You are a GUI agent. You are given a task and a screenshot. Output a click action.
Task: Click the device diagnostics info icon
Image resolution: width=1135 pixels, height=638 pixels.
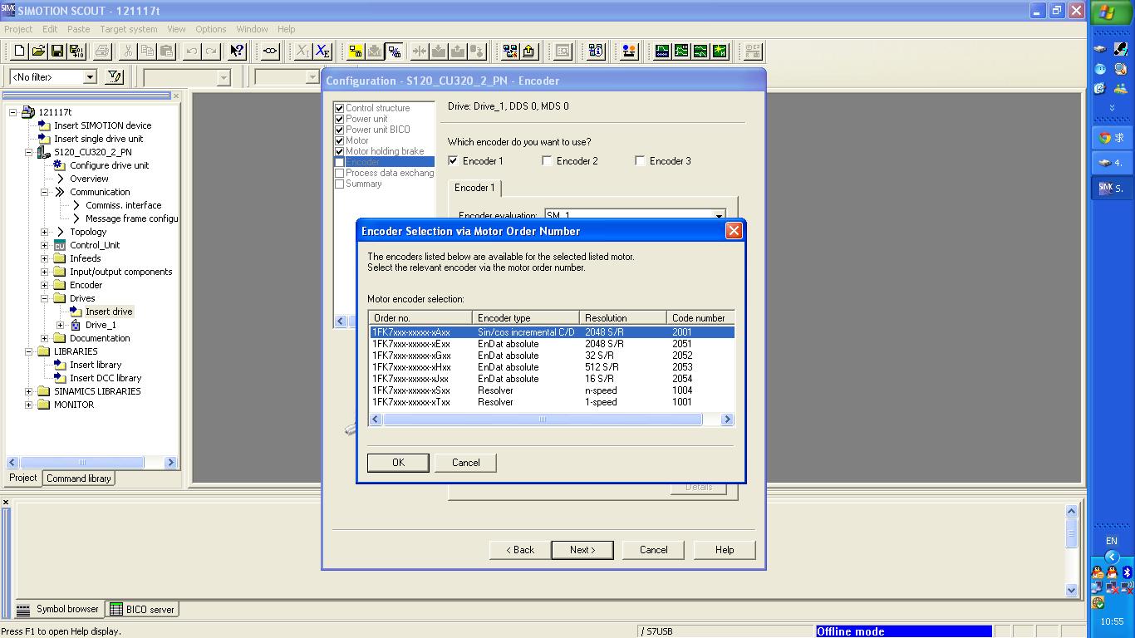tap(596, 52)
